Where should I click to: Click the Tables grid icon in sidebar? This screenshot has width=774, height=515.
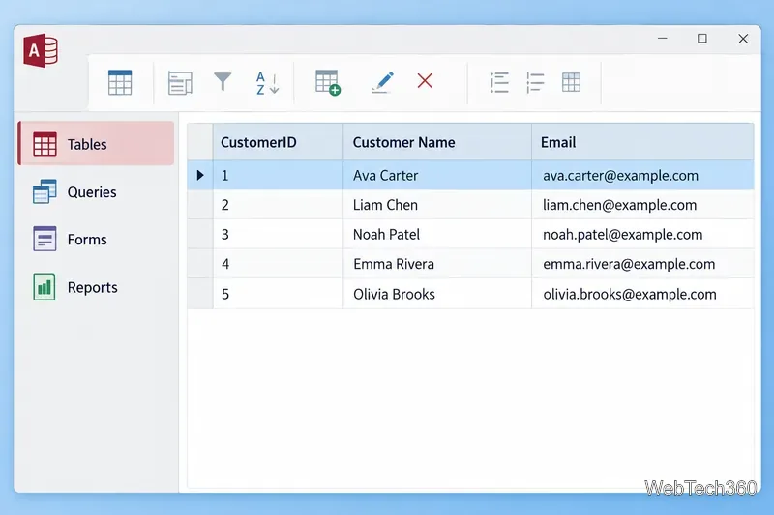tap(45, 144)
